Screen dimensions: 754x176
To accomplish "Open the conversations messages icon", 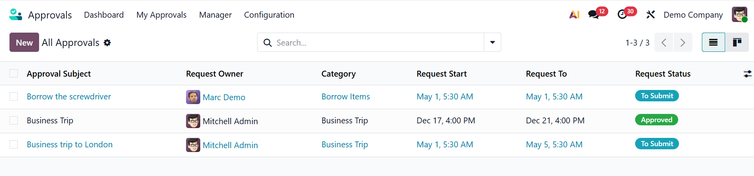I will 593,15.
